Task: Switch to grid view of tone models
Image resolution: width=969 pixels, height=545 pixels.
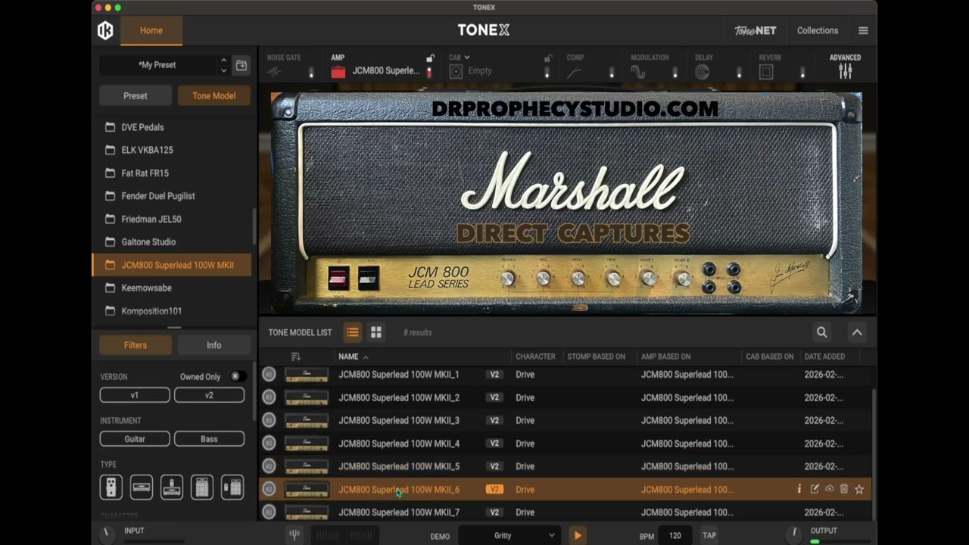Action: pyautogui.click(x=375, y=332)
